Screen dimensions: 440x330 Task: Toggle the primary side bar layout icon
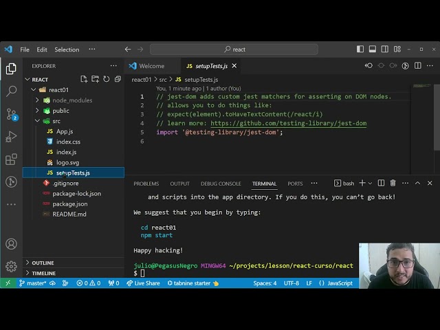point(360,49)
